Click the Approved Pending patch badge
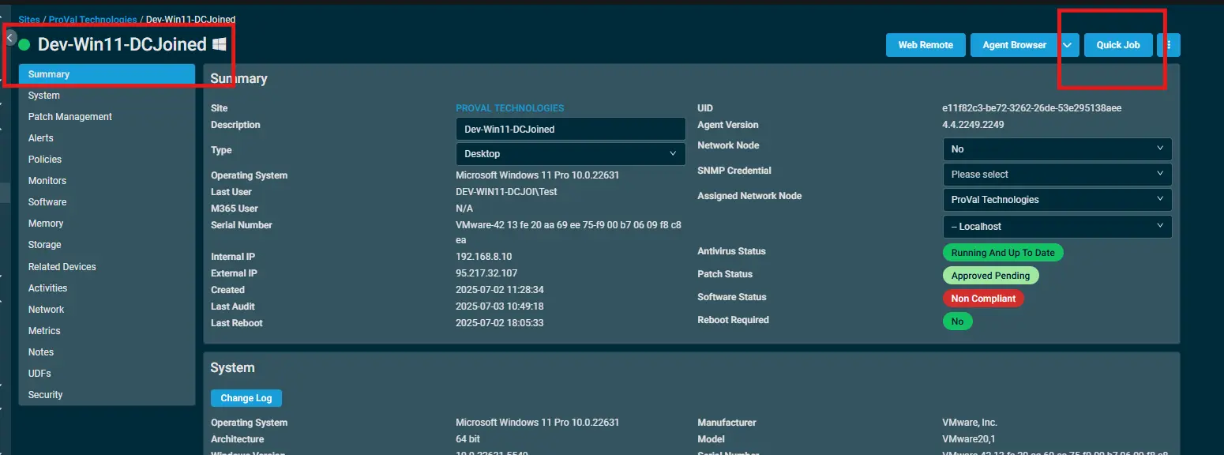Viewport: 1224px width, 455px height. (990, 276)
